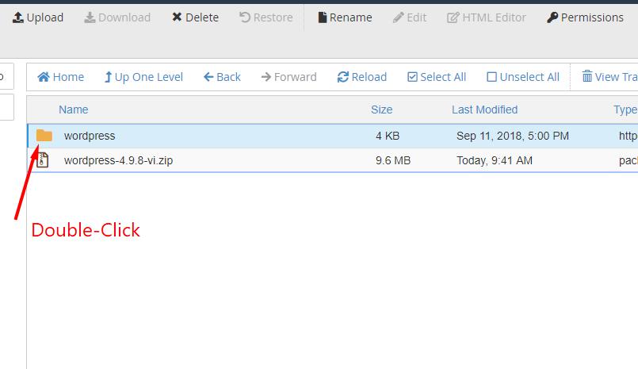Screen dimensions: 638x369
Task: Open the Permissions dialog
Action: click(x=585, y=17)
